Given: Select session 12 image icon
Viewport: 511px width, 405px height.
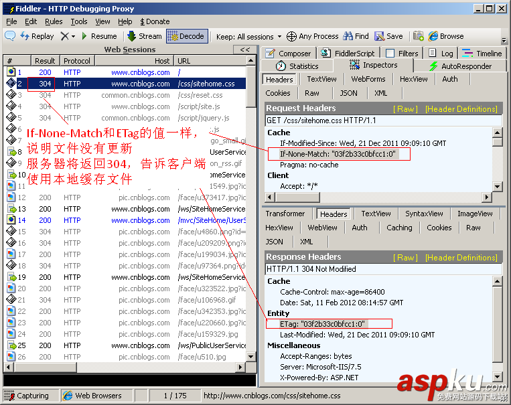Looking at the screenshot, I should [x=11, y=197].
